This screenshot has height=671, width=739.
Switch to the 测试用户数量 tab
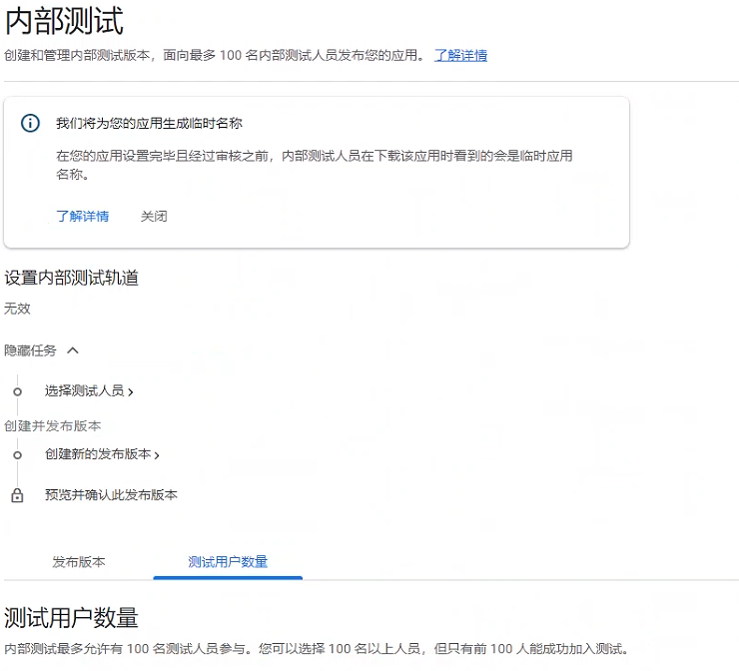point(228,562)
